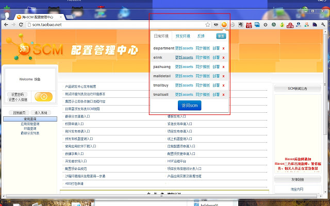Select 常用查询 in left sidebar menu
This screenshot has width=330, height=206.
[30, 119]
